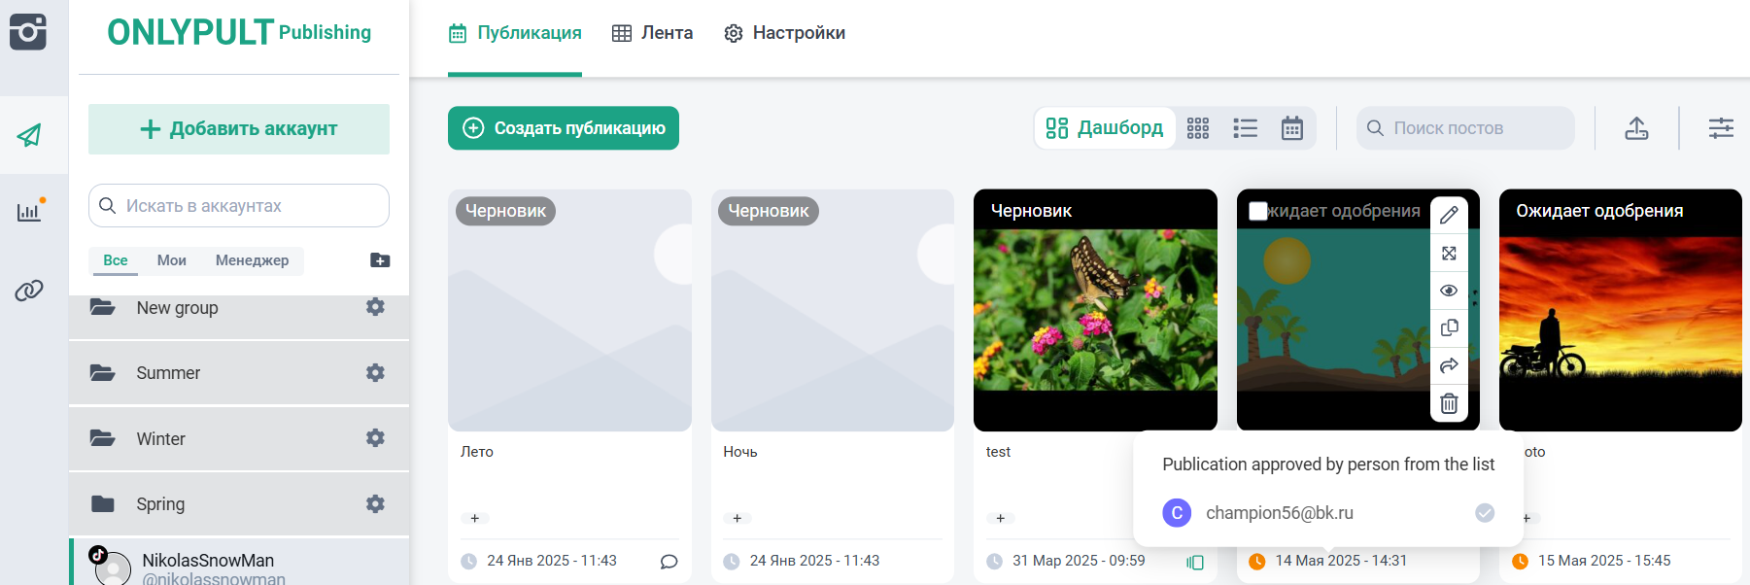Switch to grid view icon
The height and width of the screenshot is (585, 1750).
[1198, 128]
